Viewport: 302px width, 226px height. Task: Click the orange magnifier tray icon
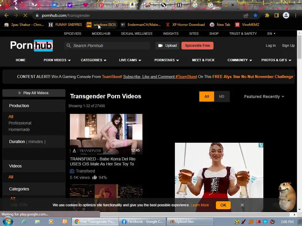click(x=251, y=222)
